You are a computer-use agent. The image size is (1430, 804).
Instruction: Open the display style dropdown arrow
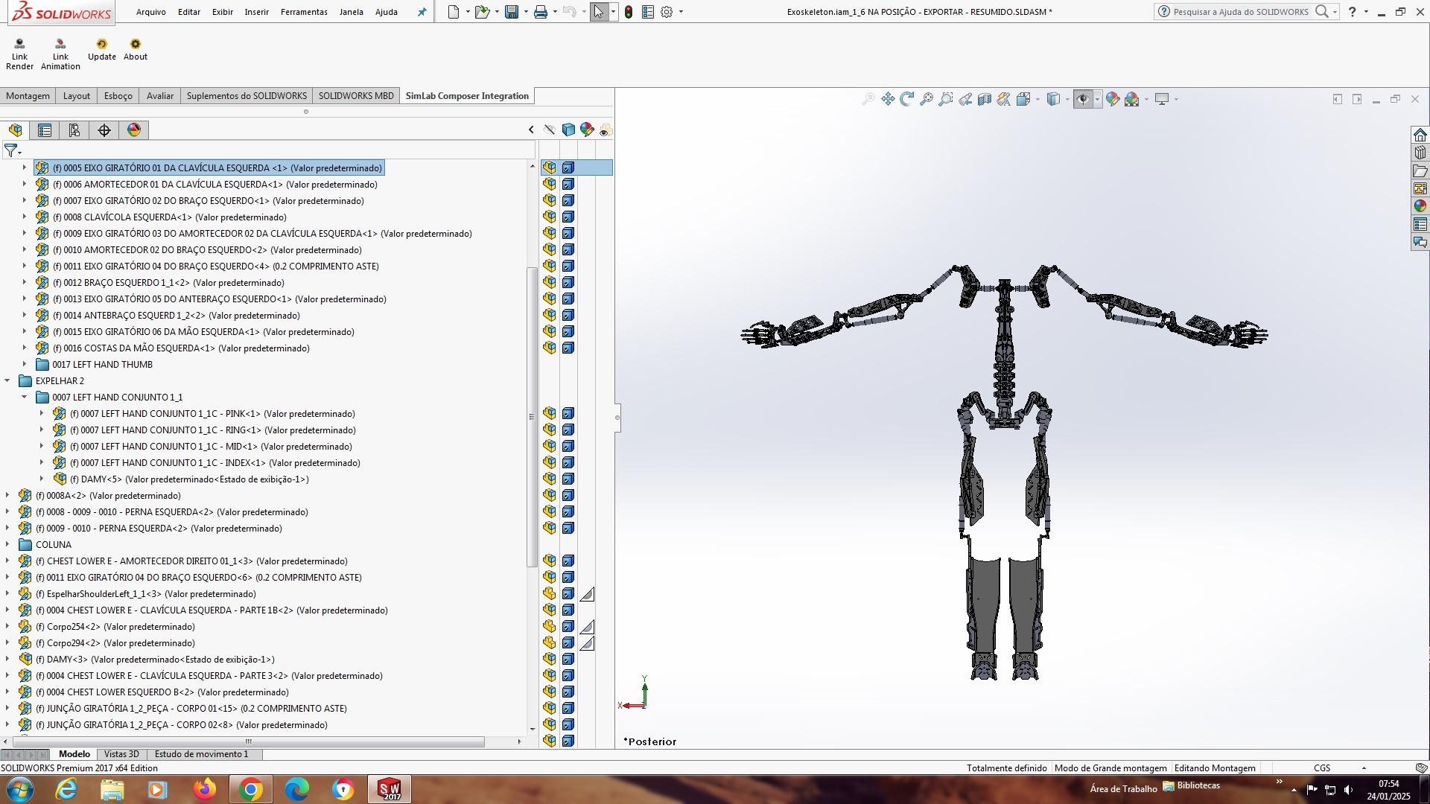[1067, 99]
